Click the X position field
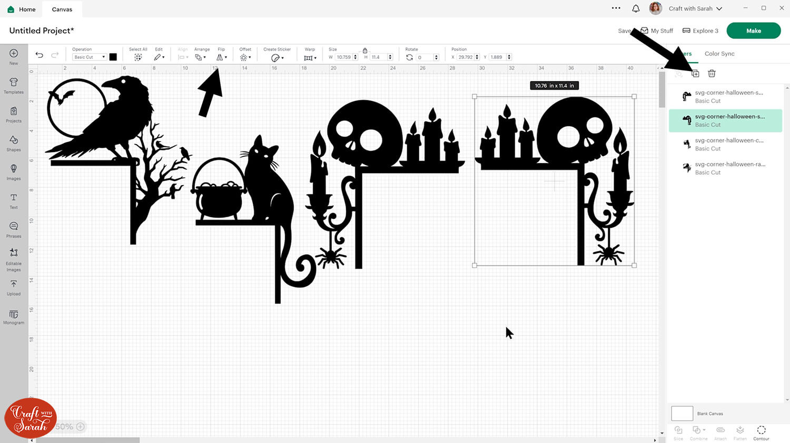Image resolution: width=790 pixels, height=443 pixels. [466, 57]
